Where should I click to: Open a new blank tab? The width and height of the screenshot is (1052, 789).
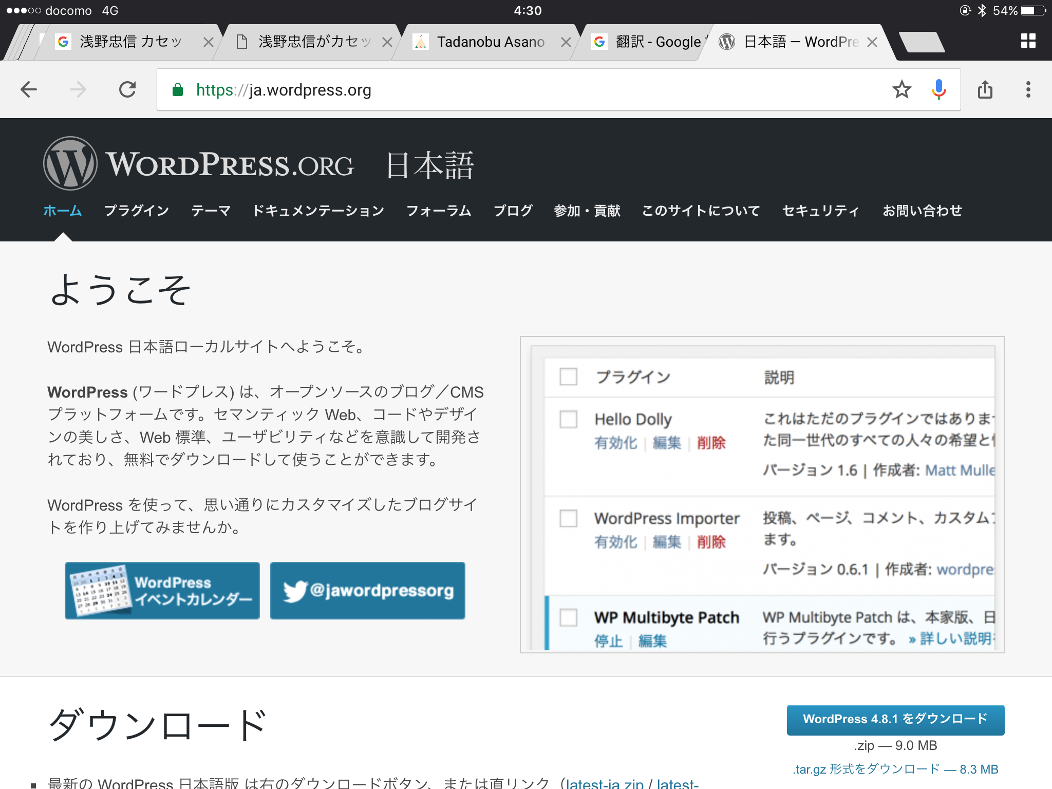click(923, 42)
